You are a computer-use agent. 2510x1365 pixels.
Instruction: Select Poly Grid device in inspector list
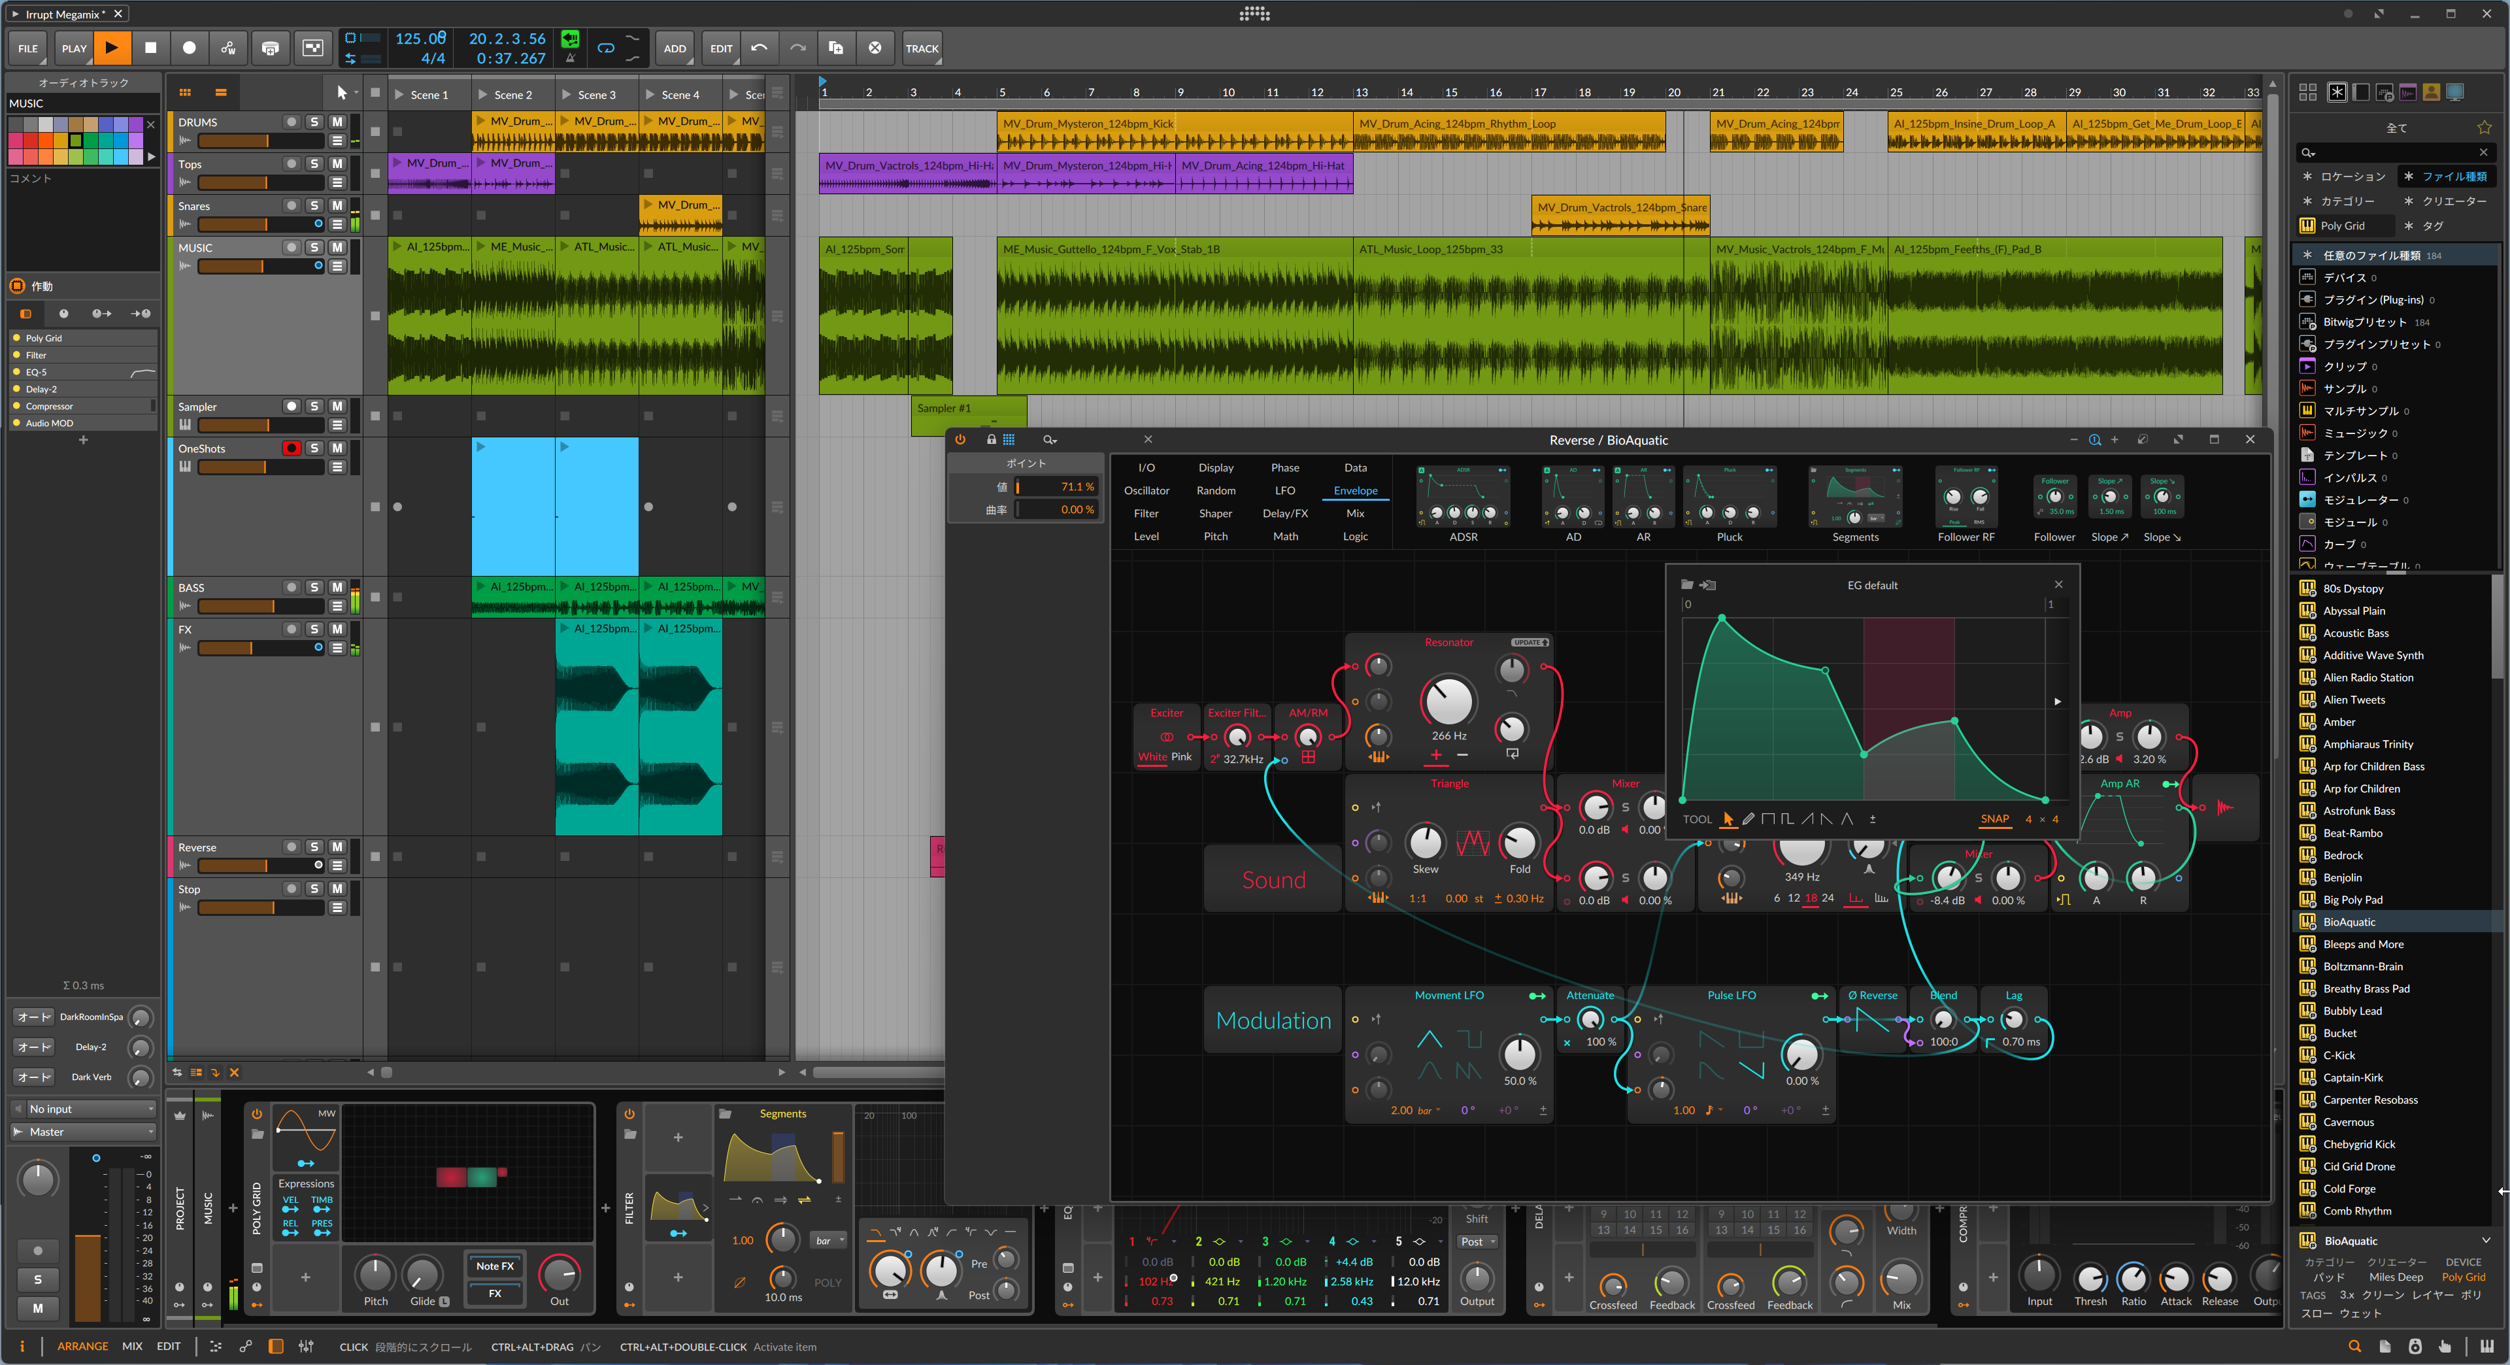(83, 338)
